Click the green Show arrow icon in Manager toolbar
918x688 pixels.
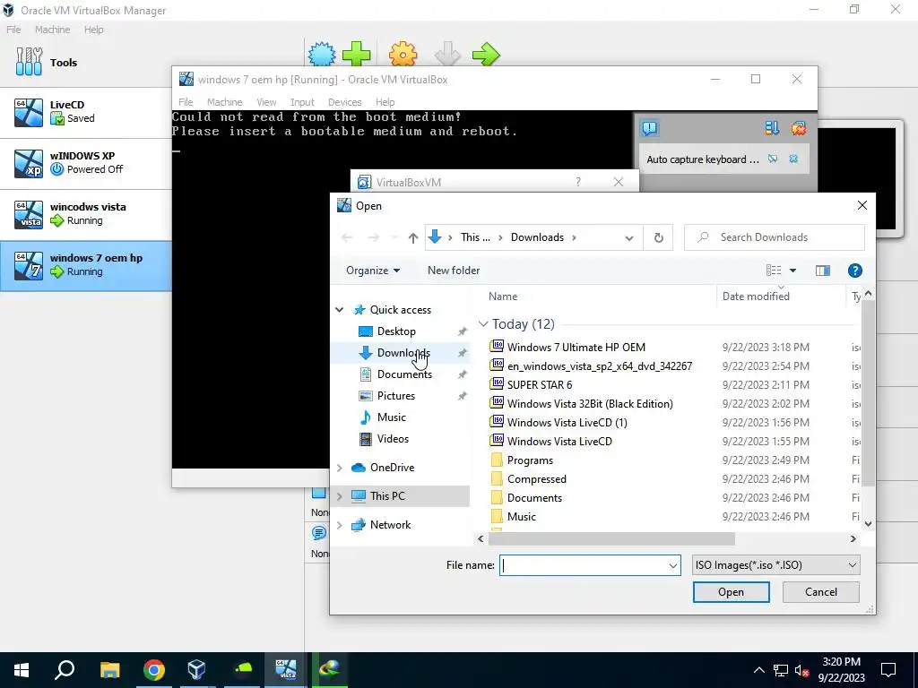(486, 55)
